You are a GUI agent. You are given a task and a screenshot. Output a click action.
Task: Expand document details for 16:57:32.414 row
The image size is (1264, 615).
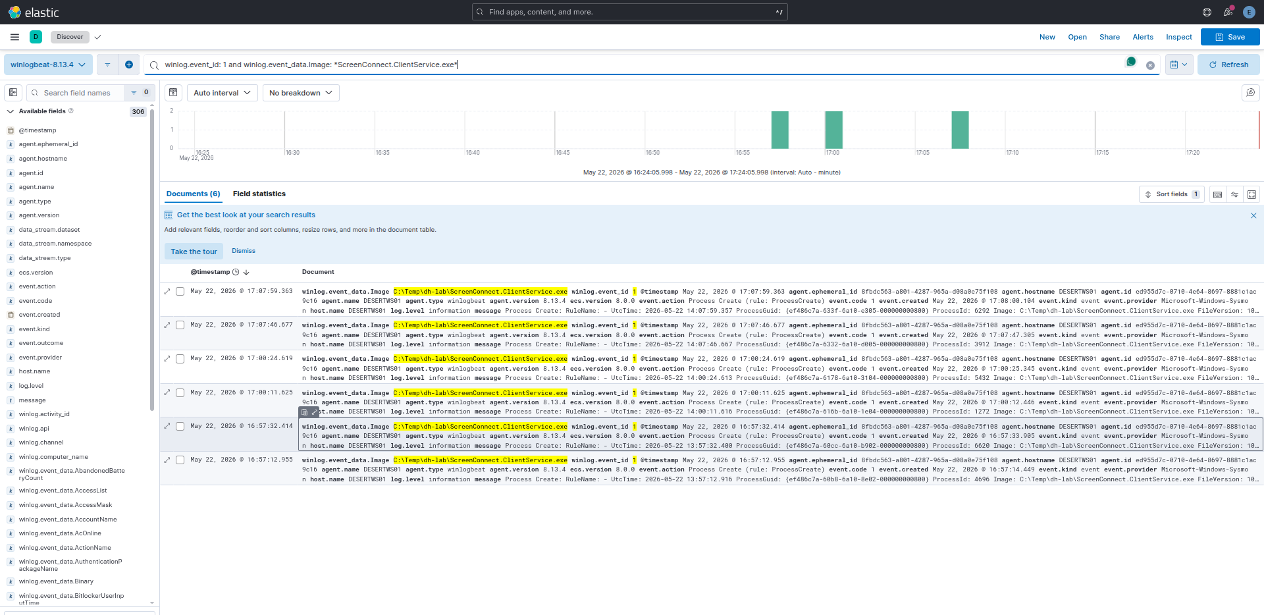click(167, 426)
